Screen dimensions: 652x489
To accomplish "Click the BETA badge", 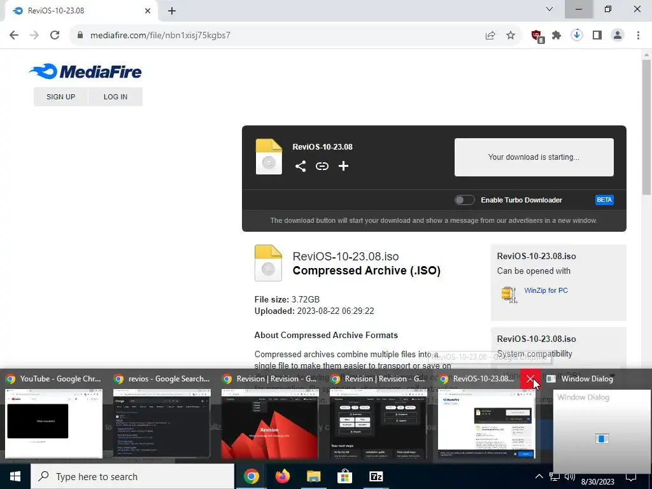I will point(604,200).
